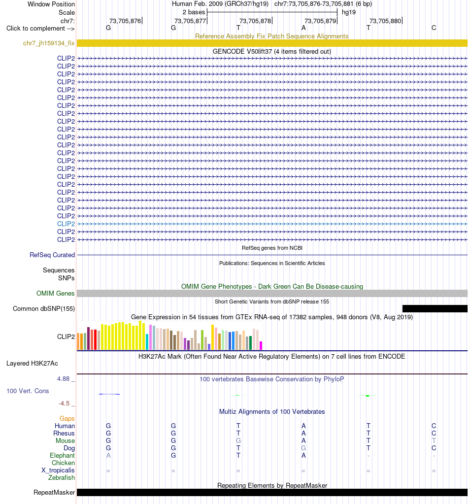Open the Basewise Conservation by PhyloP title
This screenshot has height=504, width=468.
(271, 379)
